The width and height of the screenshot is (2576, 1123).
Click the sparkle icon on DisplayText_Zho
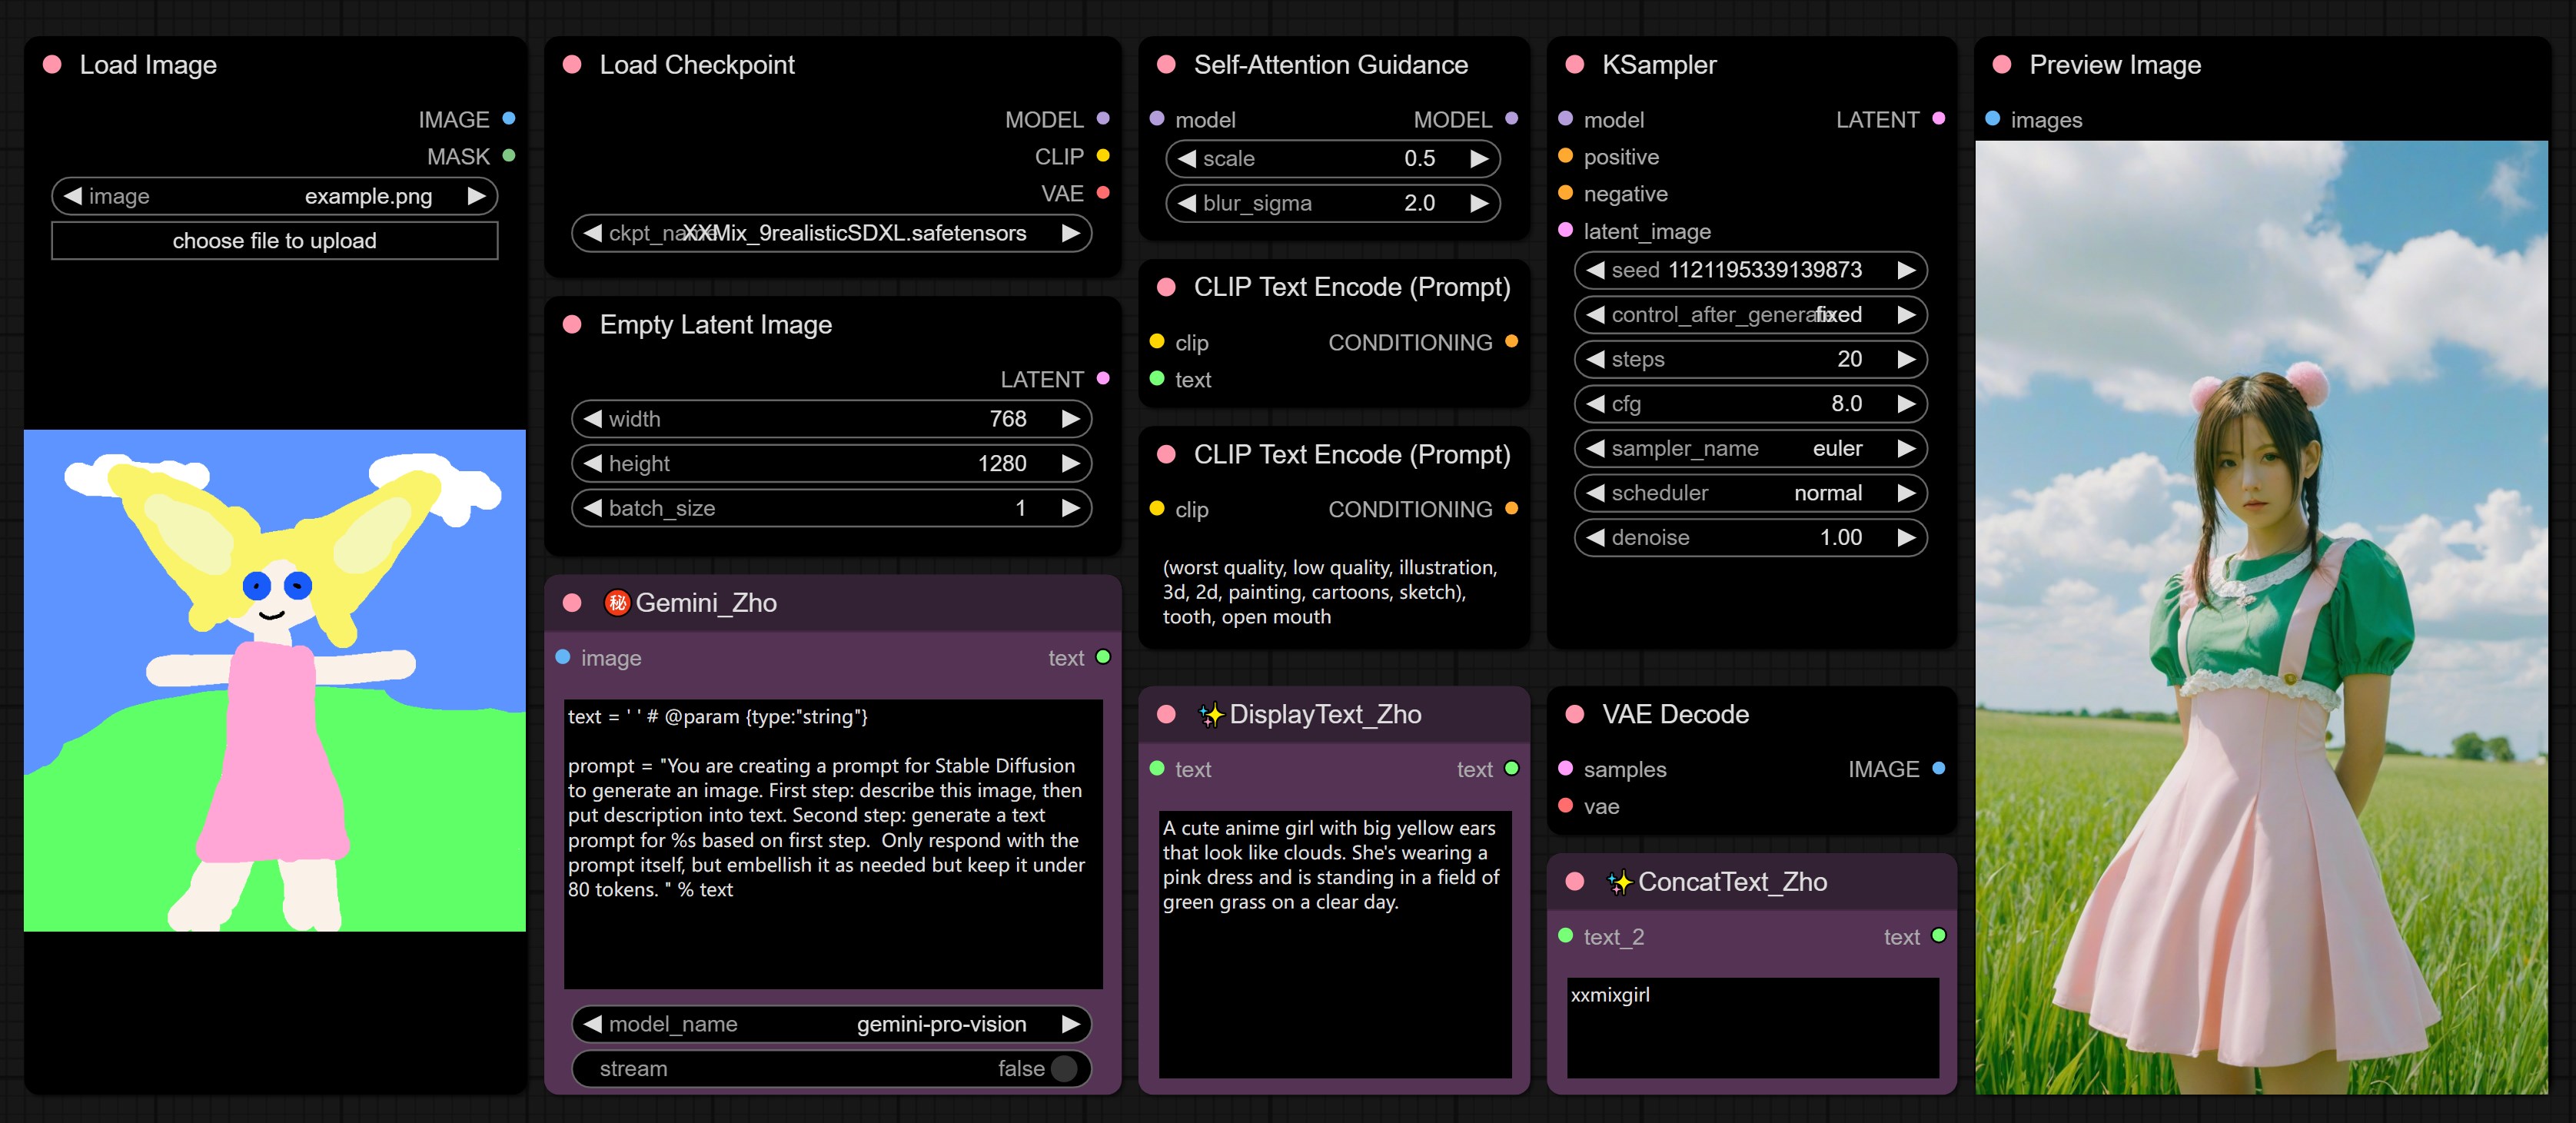(1210, 715)
